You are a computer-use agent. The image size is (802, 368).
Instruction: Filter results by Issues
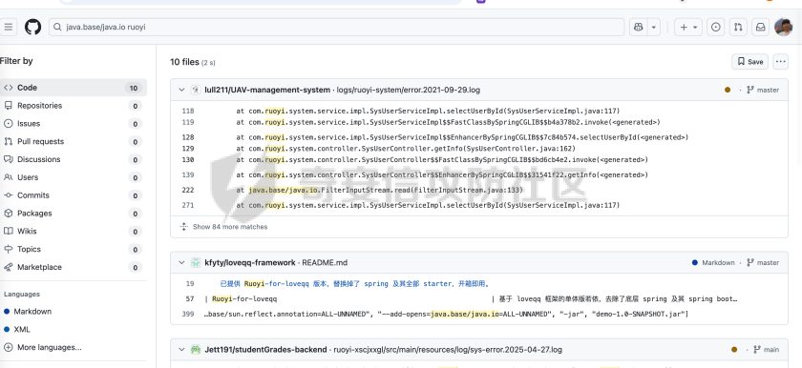click(x=74, y=124)
